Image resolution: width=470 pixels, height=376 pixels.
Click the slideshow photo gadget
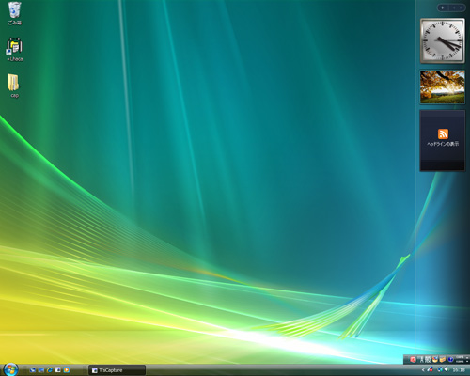pyautogui.click(x=443, y=86)
